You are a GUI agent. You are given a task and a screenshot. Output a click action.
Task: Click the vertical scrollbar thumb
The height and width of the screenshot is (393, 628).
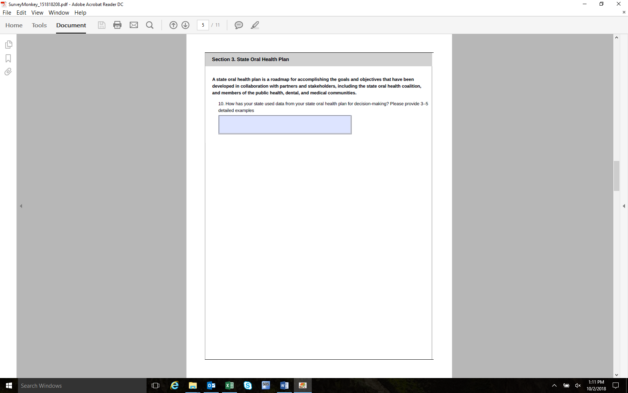[617, 176]
